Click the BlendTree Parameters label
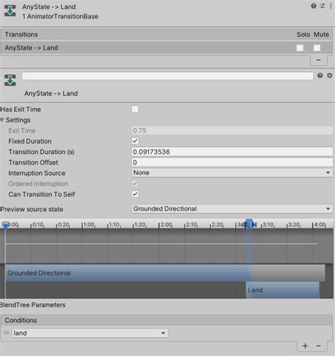Viewport: 335px width, 356px height. [33, 305]
